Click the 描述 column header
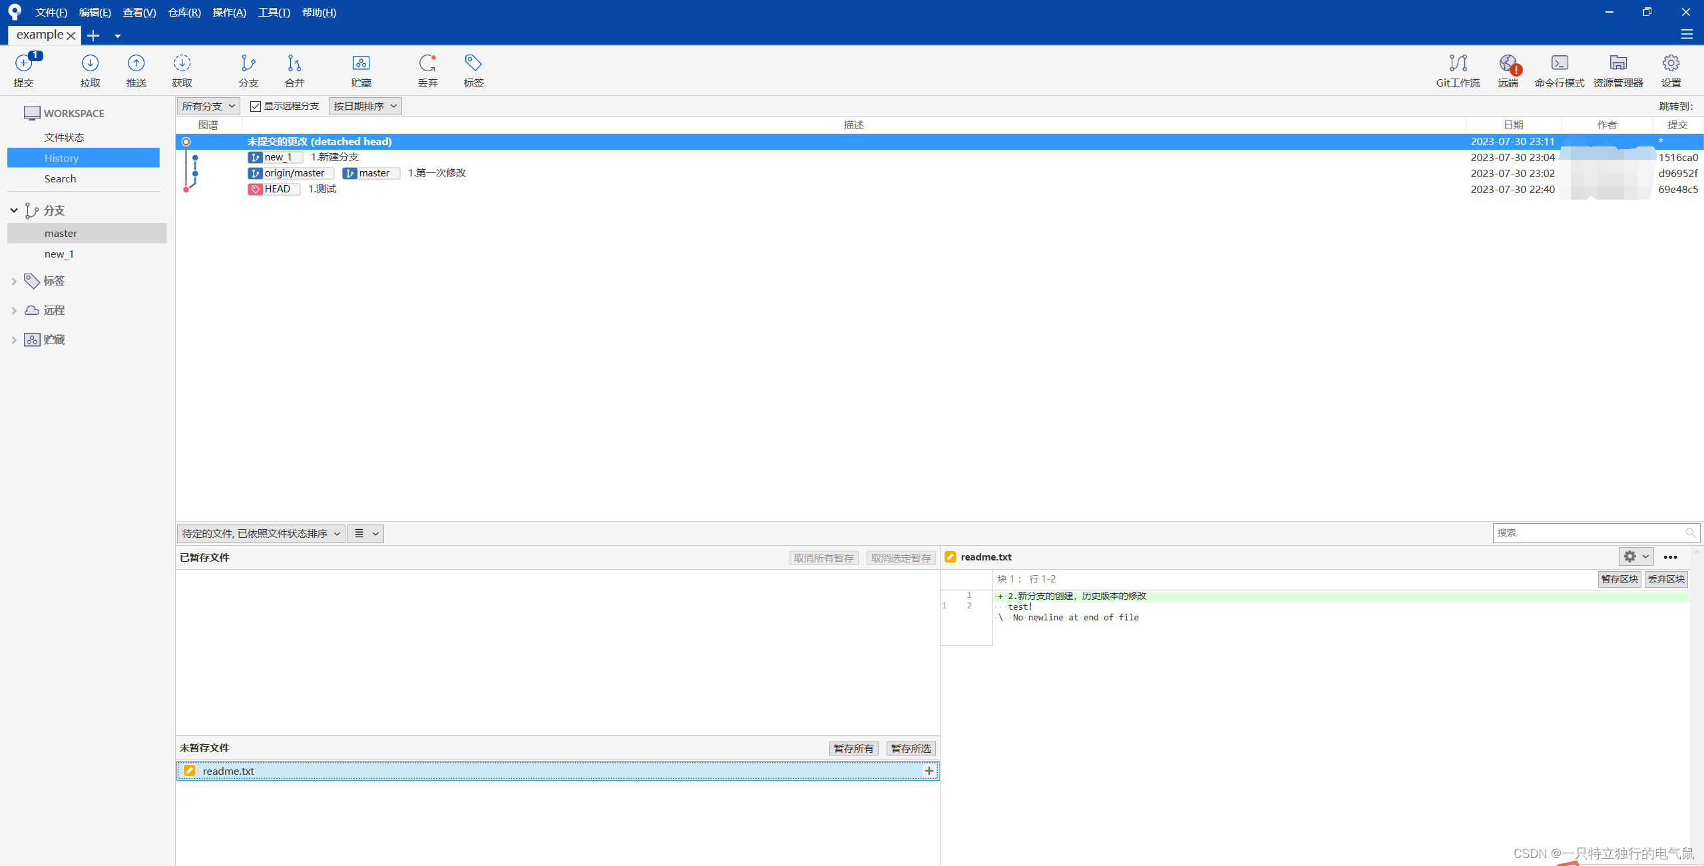 tap(853, 124)
